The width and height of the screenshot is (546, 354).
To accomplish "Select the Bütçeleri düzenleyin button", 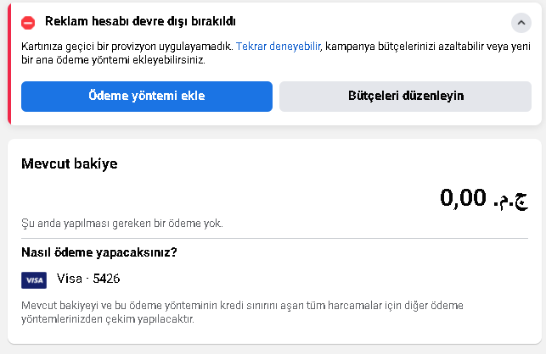I will coord(405,97).
